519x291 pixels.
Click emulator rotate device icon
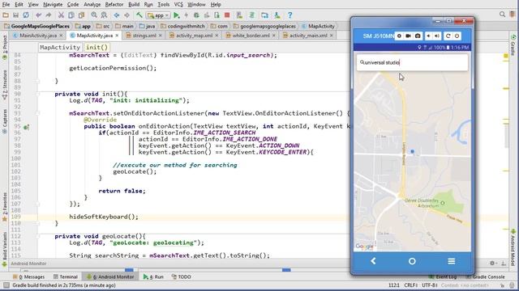(448, 36)
